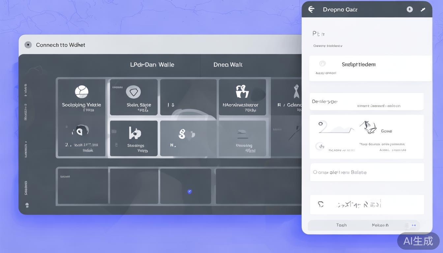This screenshot has height=253, width=443.
Task: Select the Dissaing wallet tile
Action: click(243, 138)
